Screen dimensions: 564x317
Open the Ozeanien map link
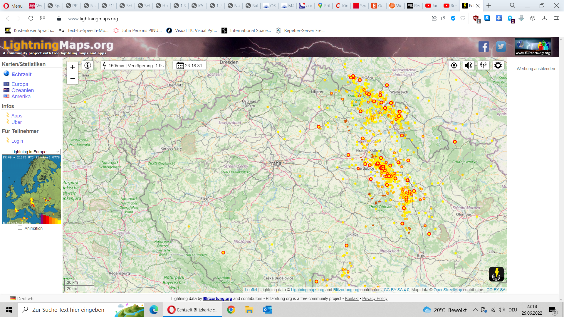[23, 90]
